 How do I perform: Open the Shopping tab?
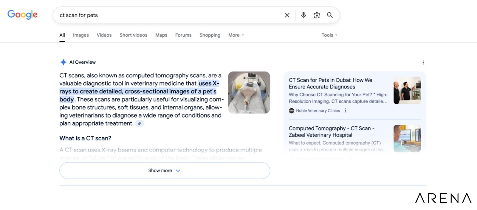[210, 35]
